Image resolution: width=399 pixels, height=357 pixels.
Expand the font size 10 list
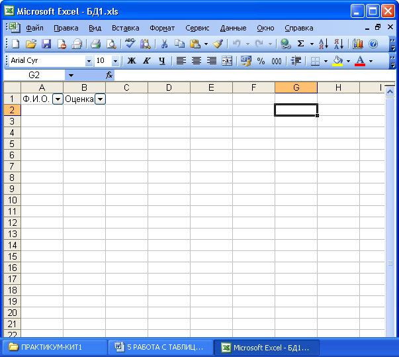pos(115,61)
